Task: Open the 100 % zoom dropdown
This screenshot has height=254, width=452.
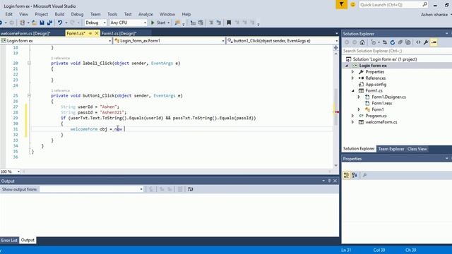Action: point(18,171)
